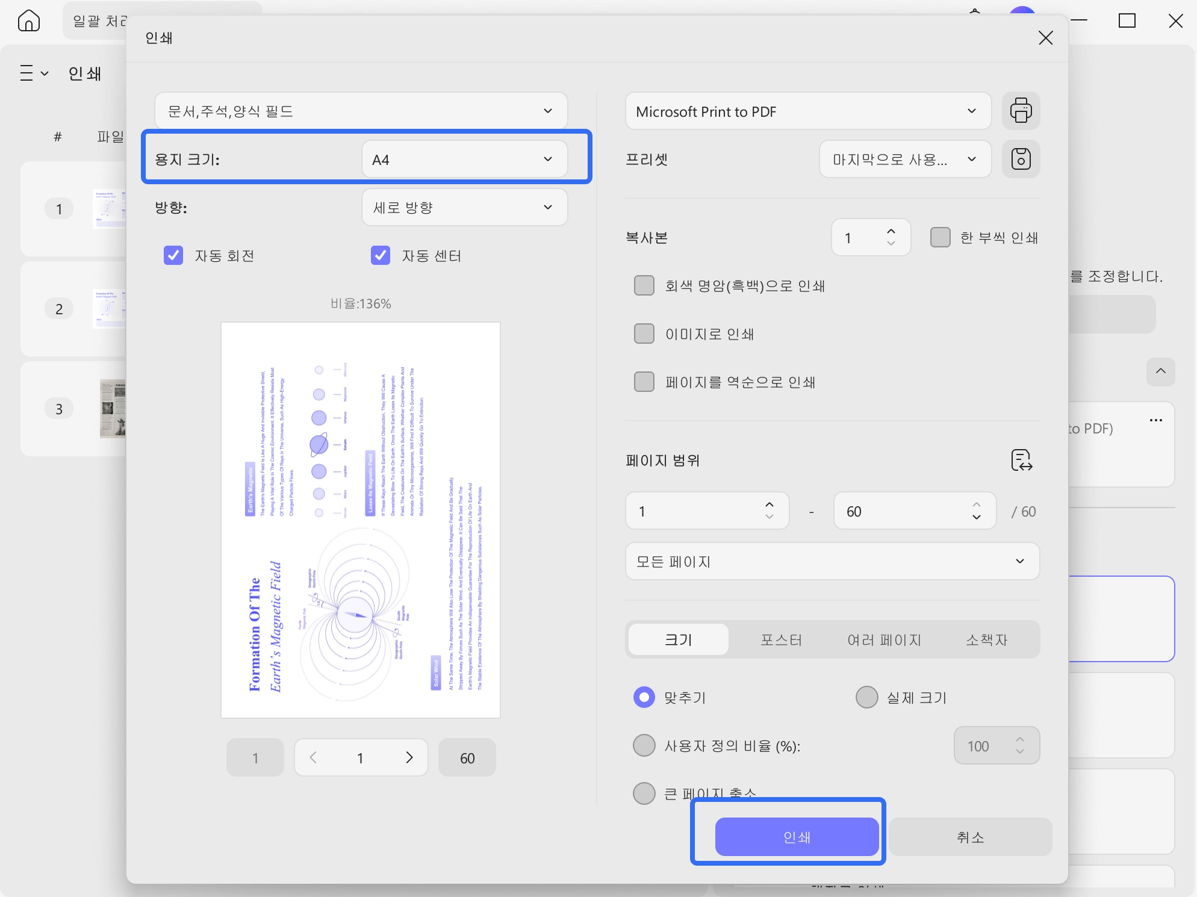Enable 이미지로 인쇄 checkbox
The height and width of the screenshot is (897, 1197).
pyautogui.click(x=644, y=334)
